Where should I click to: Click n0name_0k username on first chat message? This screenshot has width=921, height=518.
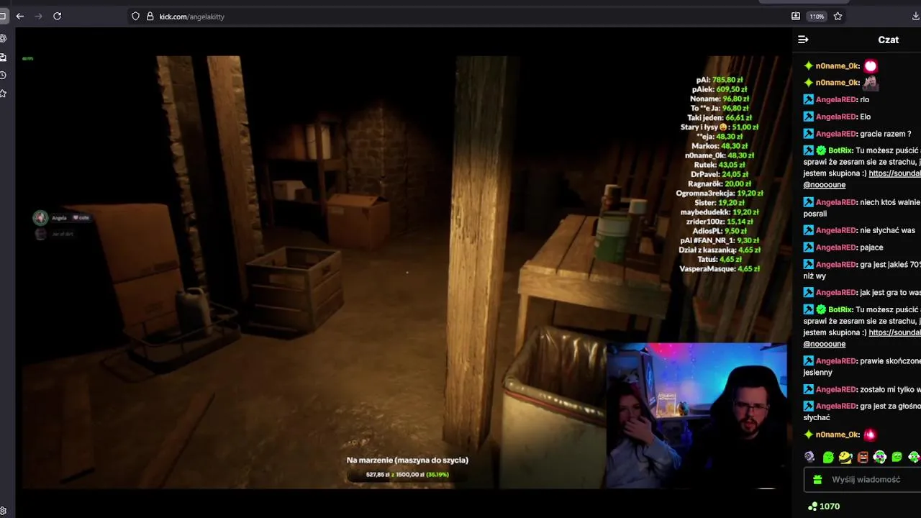click(838, 66)
